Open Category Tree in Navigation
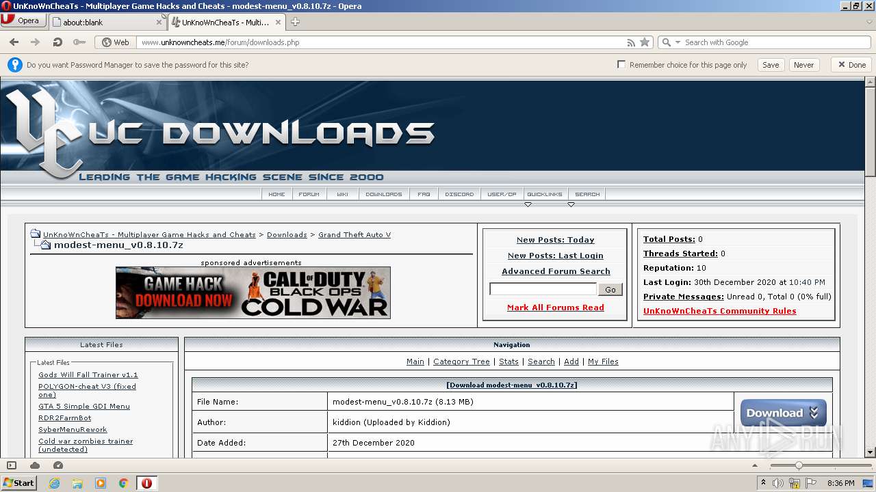Image resolution: width=876 pixels, height=492 pixels. tap(461, 361)
